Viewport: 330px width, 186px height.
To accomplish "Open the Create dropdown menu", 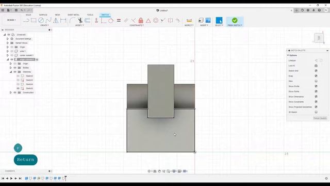I will point(44,25).
